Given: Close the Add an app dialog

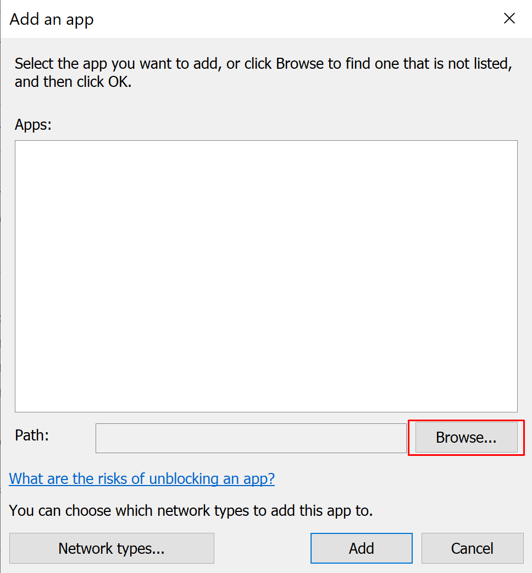Looking at the screenshot, I should tap(509, 19).
